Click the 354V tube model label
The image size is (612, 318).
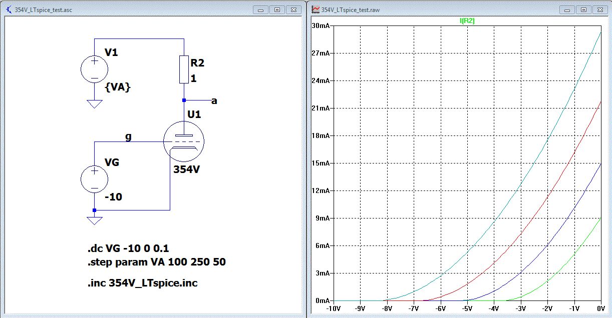[x=187, y=169]
